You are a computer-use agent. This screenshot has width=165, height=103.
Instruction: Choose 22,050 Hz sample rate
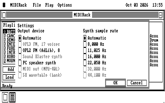click(x=95, y=63)
